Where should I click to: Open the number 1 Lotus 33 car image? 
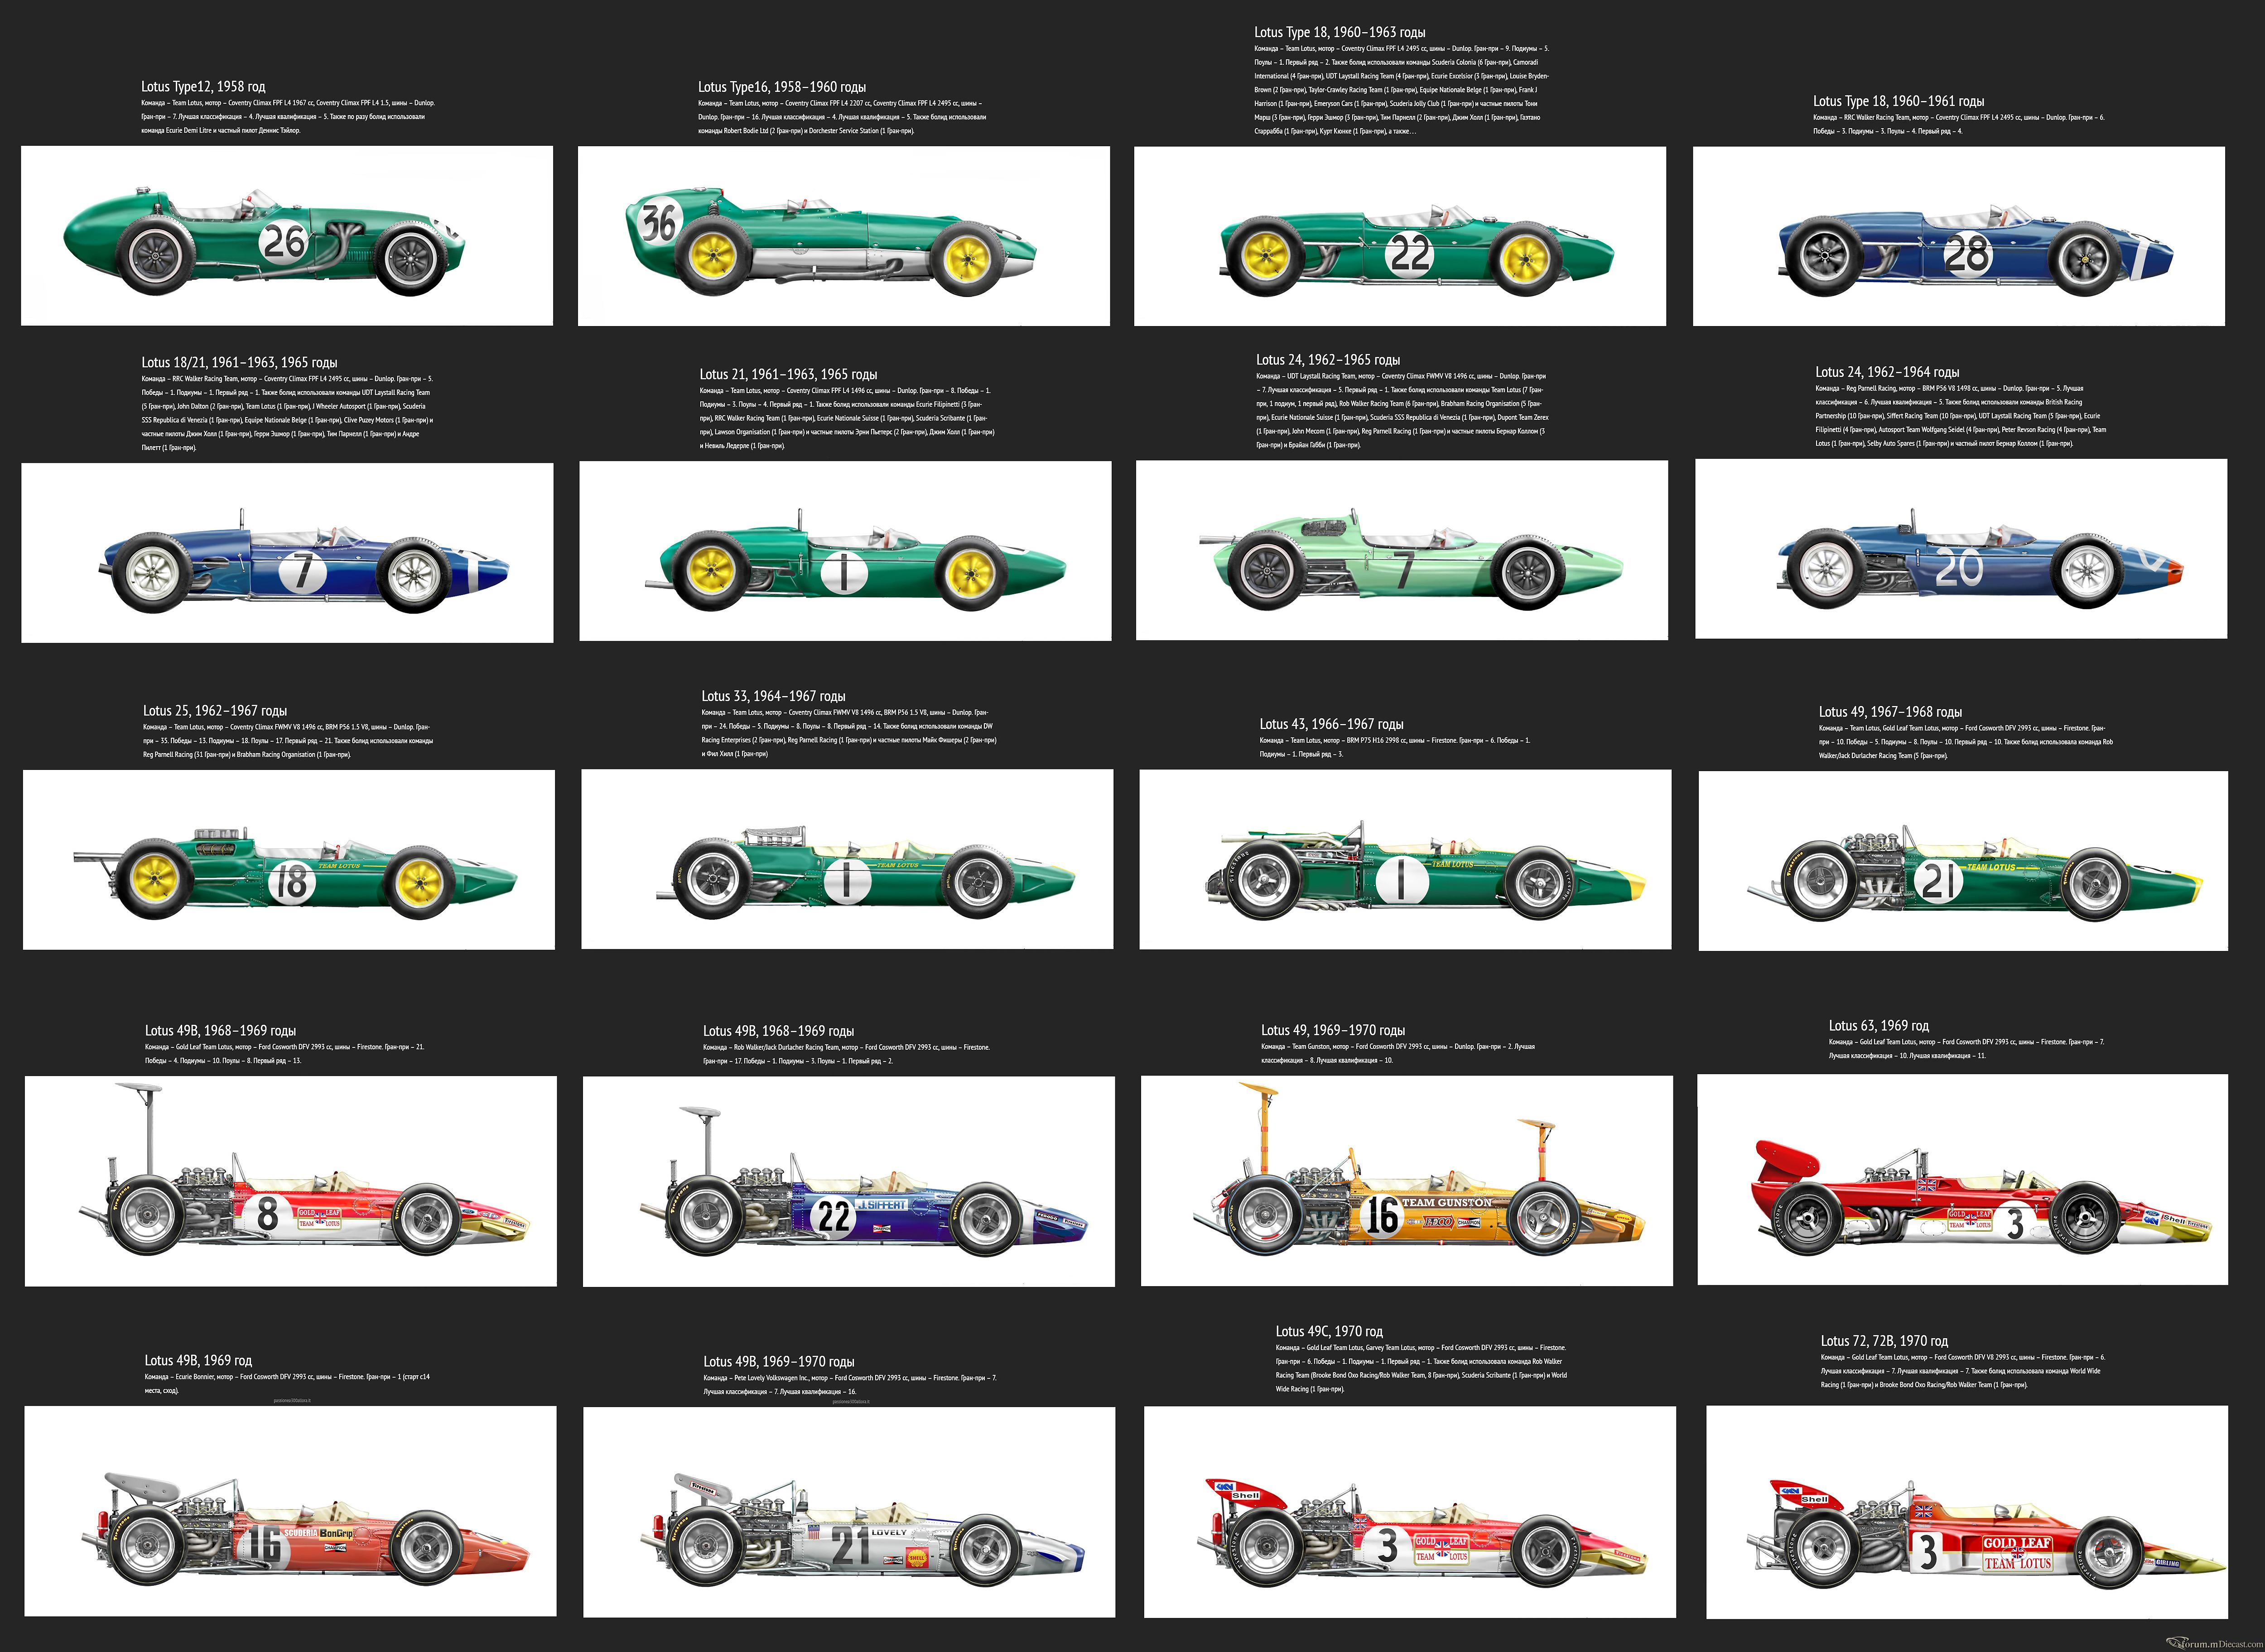click(x=848, y=859)
